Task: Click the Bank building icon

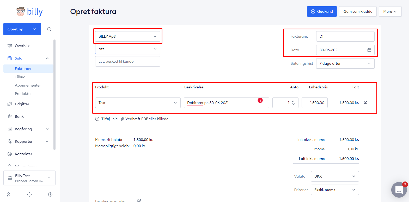Action: click(10, 116)
